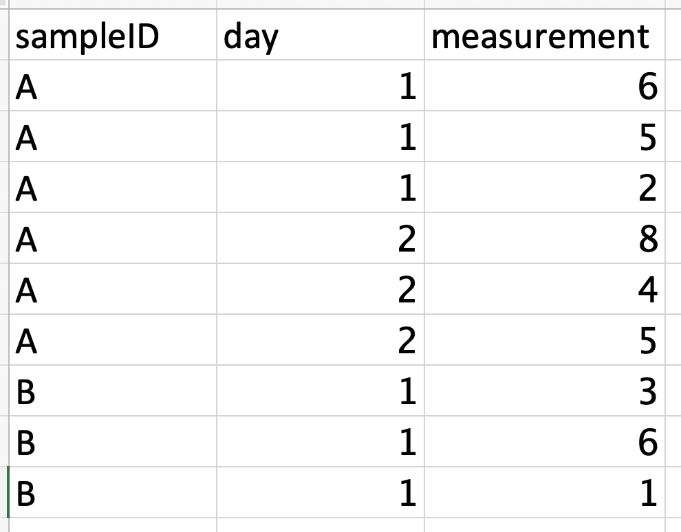This screenshot has width=681, height=532.
Task: Select the day cell beside measurement 2
Action: pos(320,189)
